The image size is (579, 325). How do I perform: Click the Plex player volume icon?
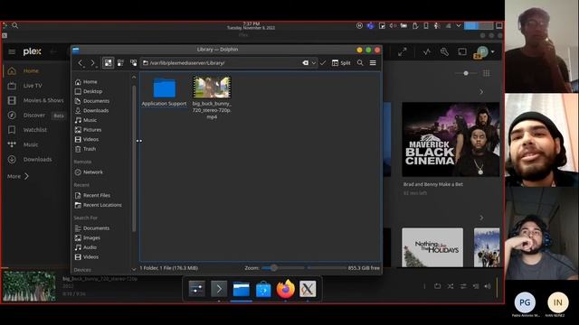tap(488, 286)
